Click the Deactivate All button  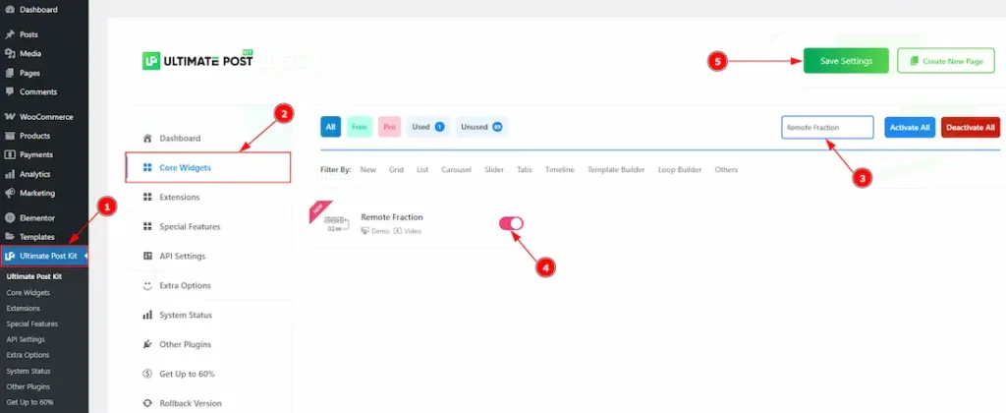coord(970,127)
